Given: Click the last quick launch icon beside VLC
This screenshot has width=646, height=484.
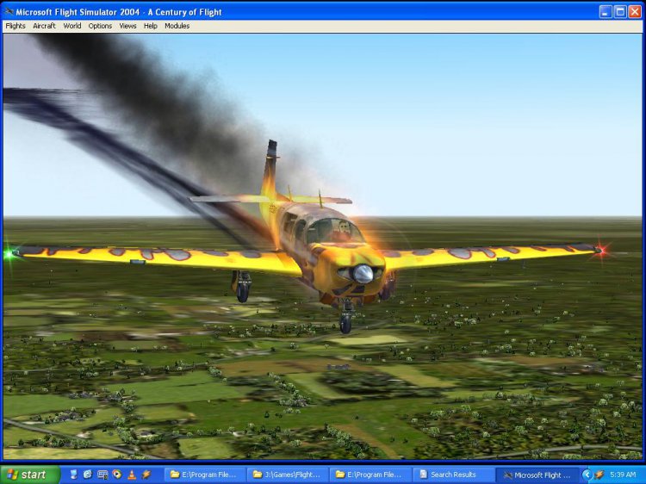Looking at the screenshot, I should click(x=146, y=475).
